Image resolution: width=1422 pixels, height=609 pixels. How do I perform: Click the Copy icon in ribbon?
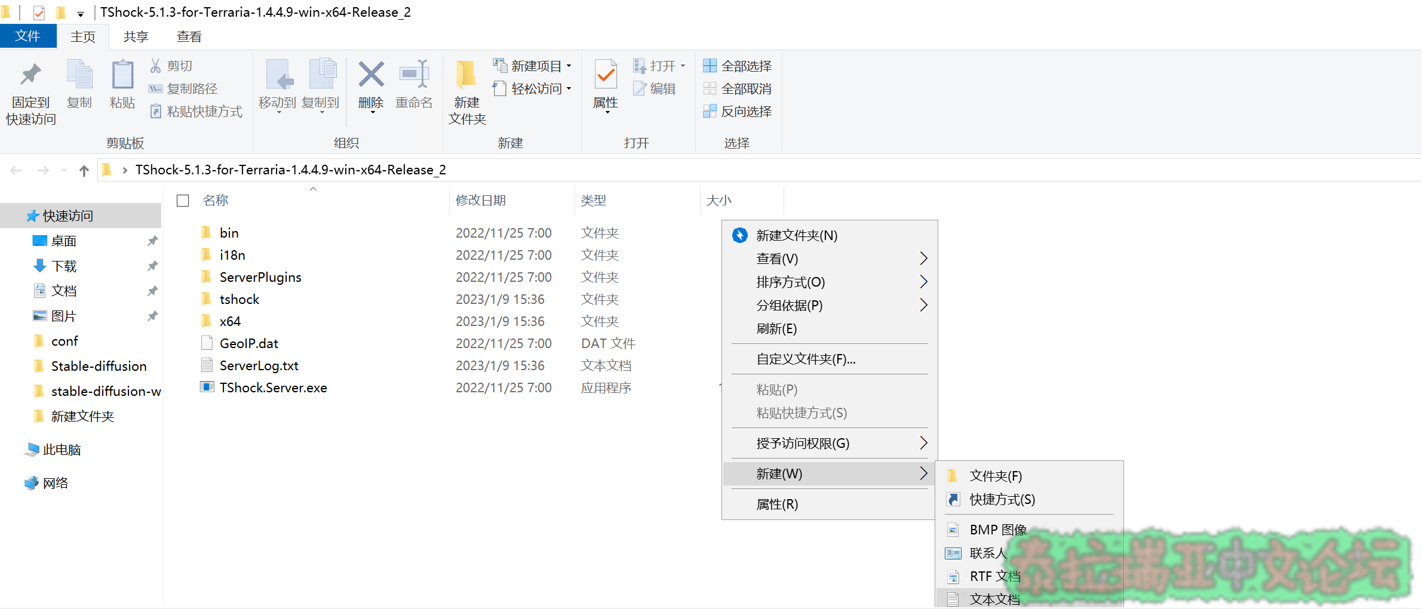[x=79, y=75]
